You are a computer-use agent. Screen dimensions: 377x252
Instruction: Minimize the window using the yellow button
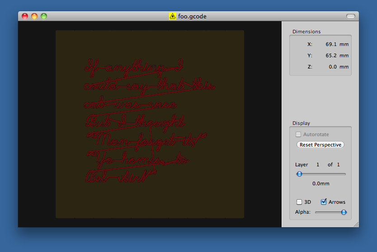coord(34,16)
